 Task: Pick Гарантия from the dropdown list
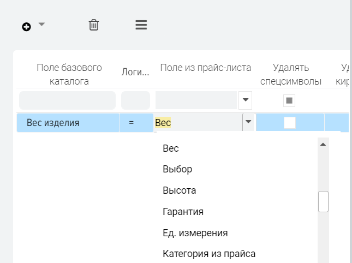click(183, 212)
